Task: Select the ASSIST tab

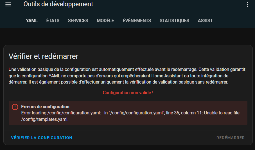Action: click(x=205, y=20)
